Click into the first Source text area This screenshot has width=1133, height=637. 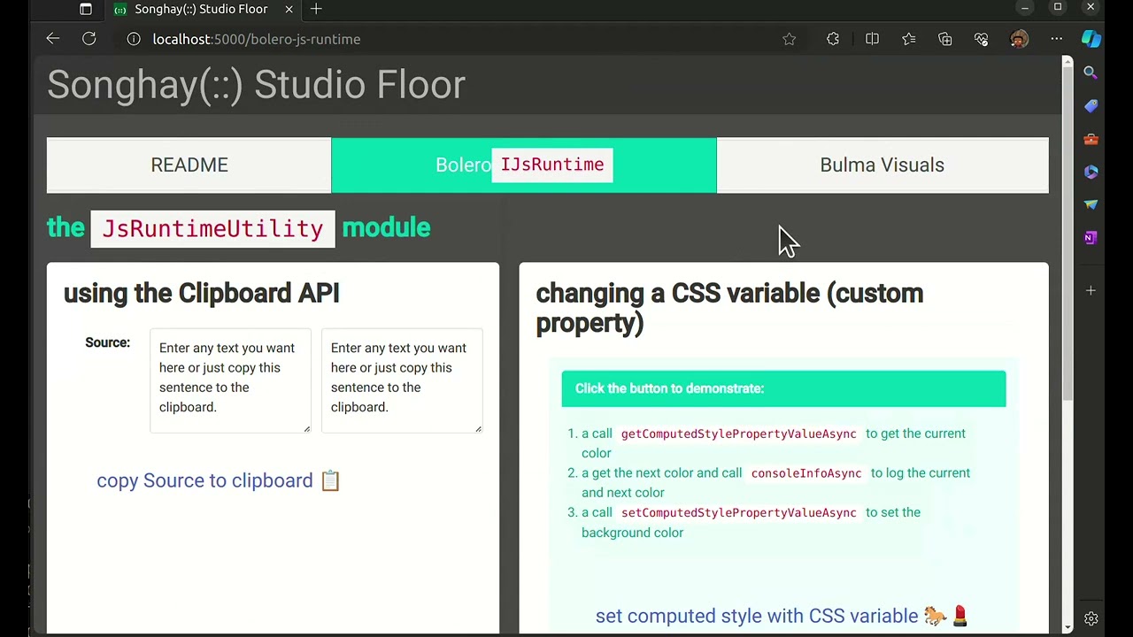point(230,380)
